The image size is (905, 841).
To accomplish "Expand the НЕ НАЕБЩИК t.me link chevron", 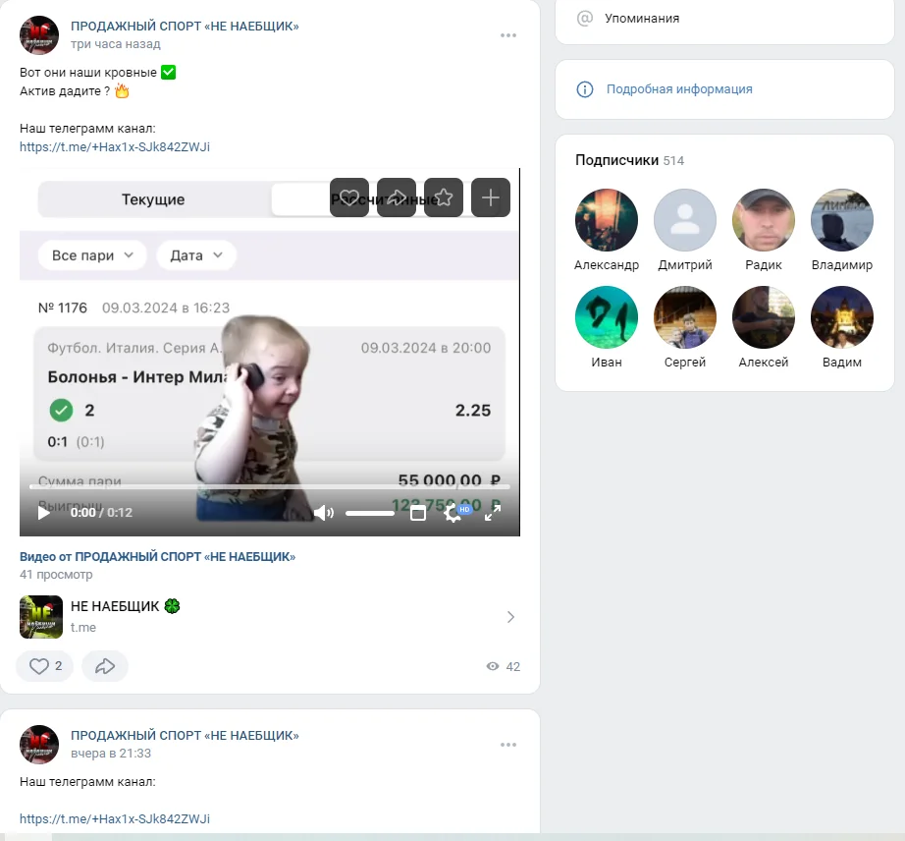I will [510, 617].
